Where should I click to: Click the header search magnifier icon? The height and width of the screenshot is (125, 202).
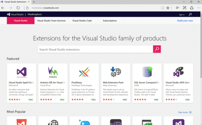click(190, 14)
